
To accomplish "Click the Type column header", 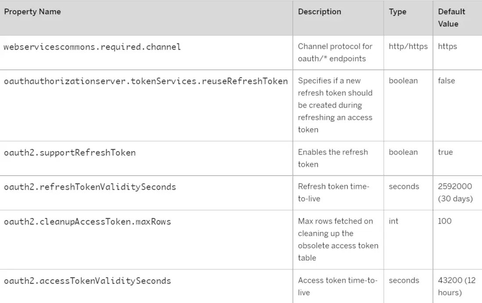I will click(x=397, y=12).
